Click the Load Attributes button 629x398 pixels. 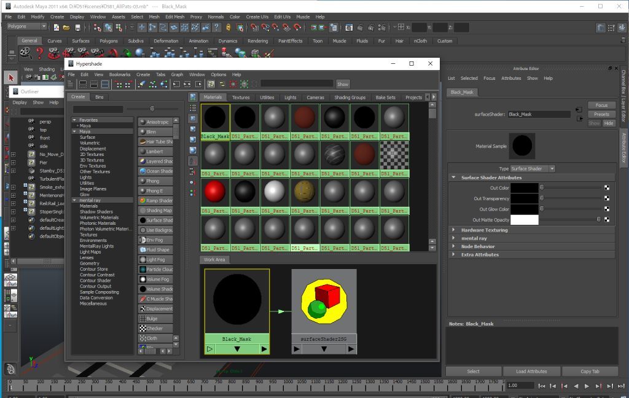[531, 372]
